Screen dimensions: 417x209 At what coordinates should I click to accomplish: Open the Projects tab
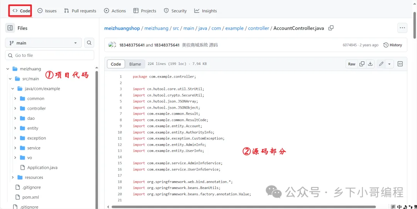145,11
